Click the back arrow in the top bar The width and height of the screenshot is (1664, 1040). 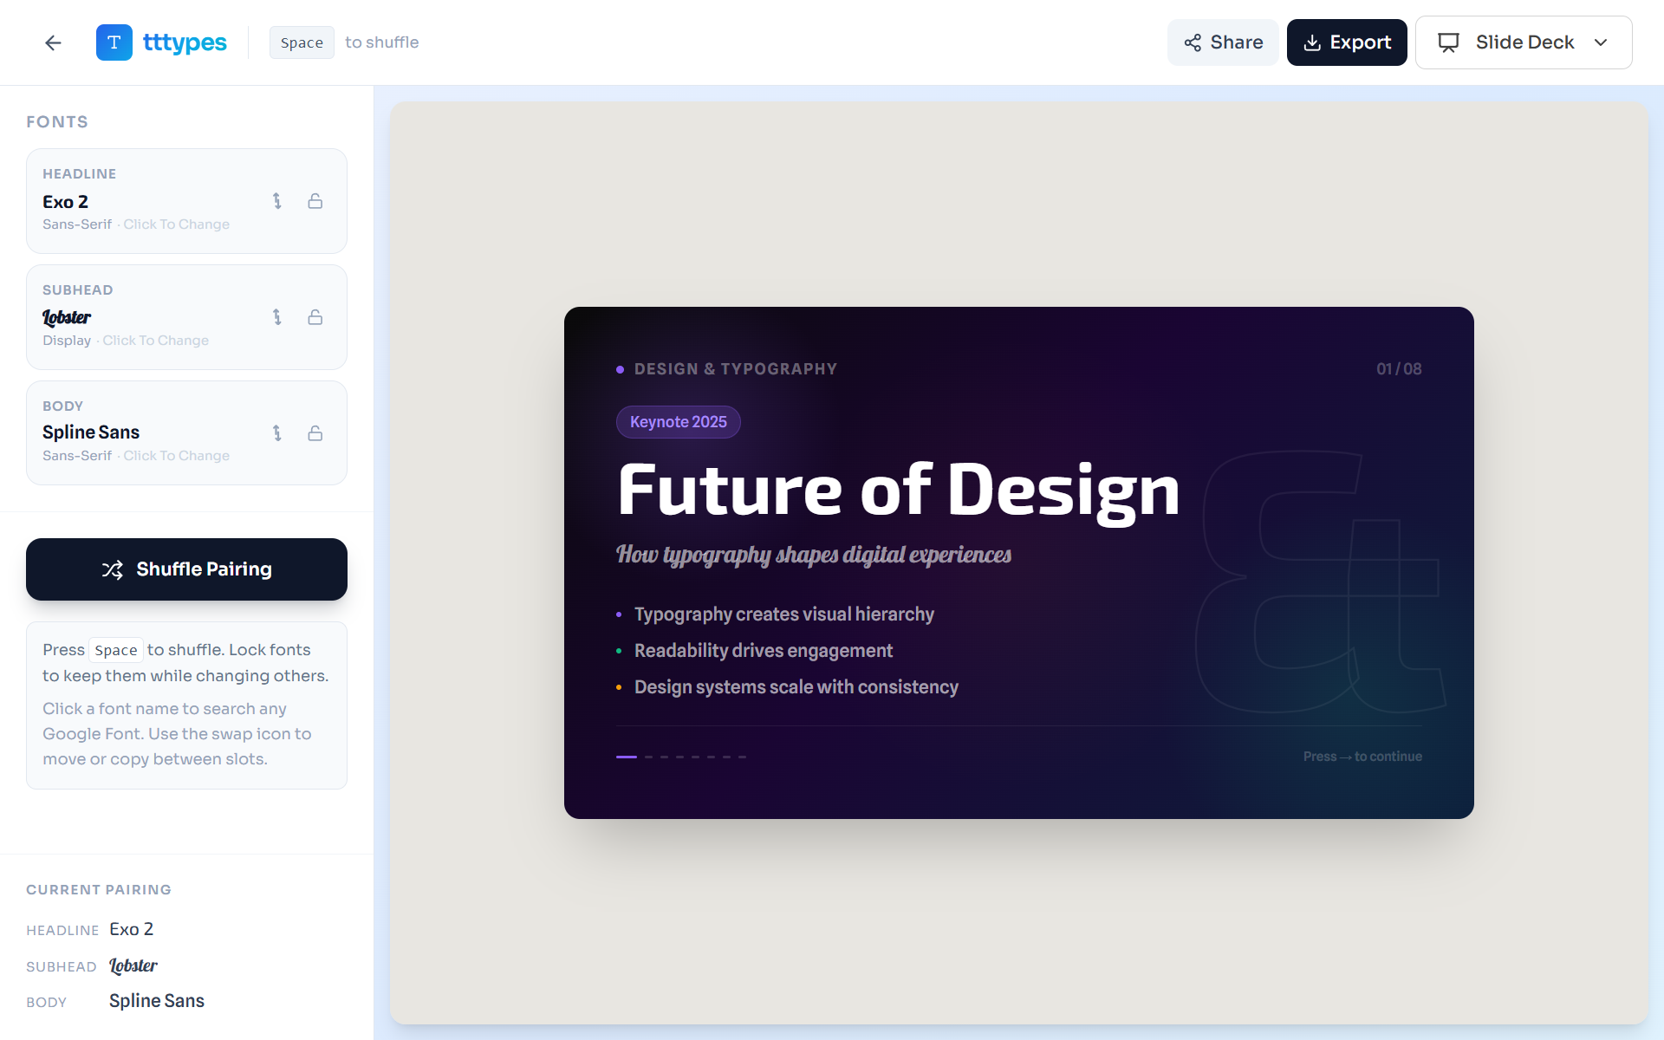coord(53,42)
